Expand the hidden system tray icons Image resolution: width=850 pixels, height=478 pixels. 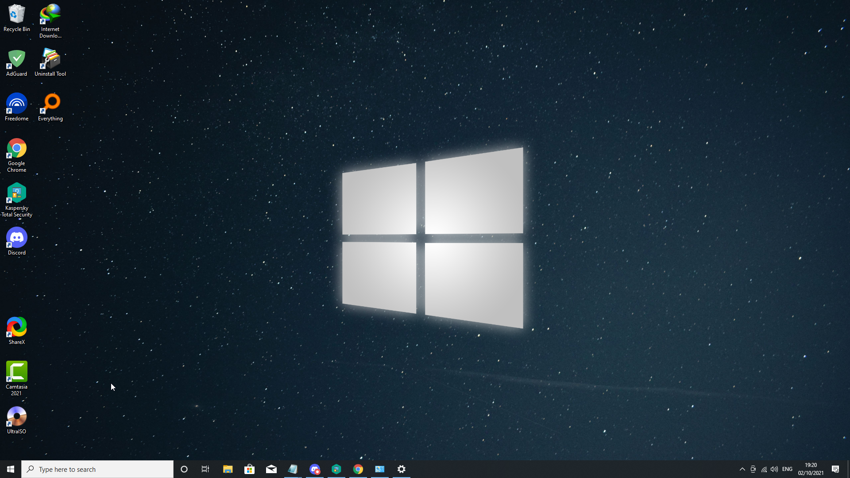(742, 469)
